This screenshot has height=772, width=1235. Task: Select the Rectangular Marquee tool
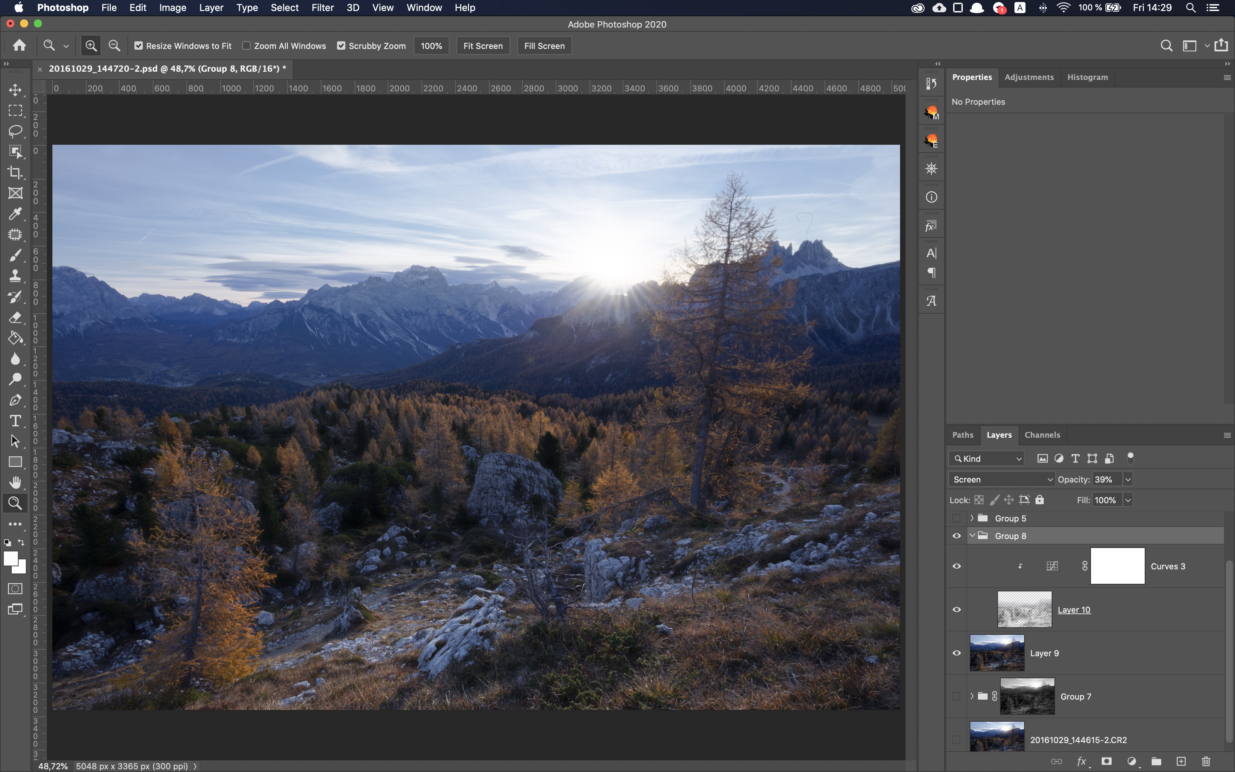pyautogui.click(x=13, y=109)
